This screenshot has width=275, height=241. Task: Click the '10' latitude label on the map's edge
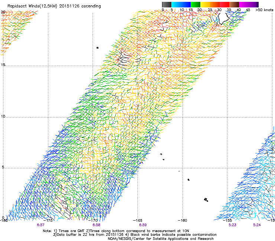(3, 116)
